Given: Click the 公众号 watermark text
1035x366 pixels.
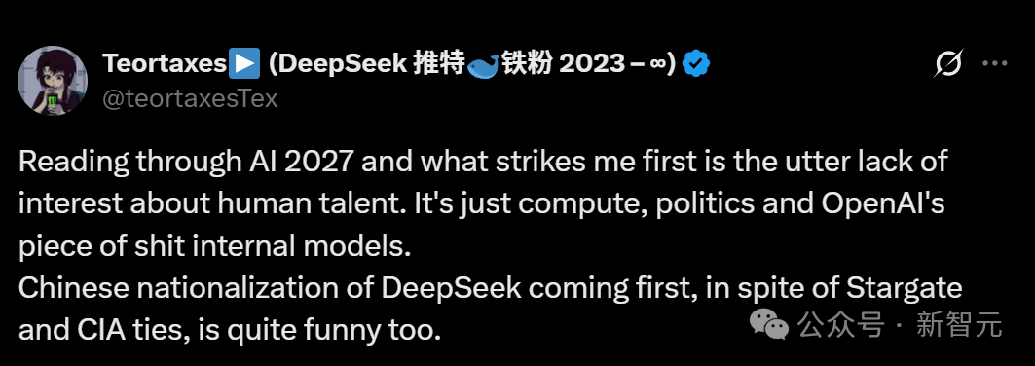Looking at the screenshot, I should (x=841, y=325).
